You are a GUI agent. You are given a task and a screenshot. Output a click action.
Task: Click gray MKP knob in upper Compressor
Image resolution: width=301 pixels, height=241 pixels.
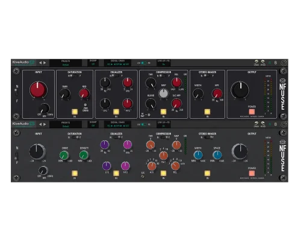tap(164, 93)
